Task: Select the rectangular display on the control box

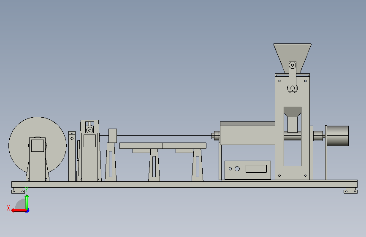Action: (x=256, y=169)
